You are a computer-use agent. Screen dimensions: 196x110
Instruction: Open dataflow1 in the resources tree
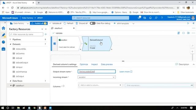pyautogui.click(x=20, y=86)
